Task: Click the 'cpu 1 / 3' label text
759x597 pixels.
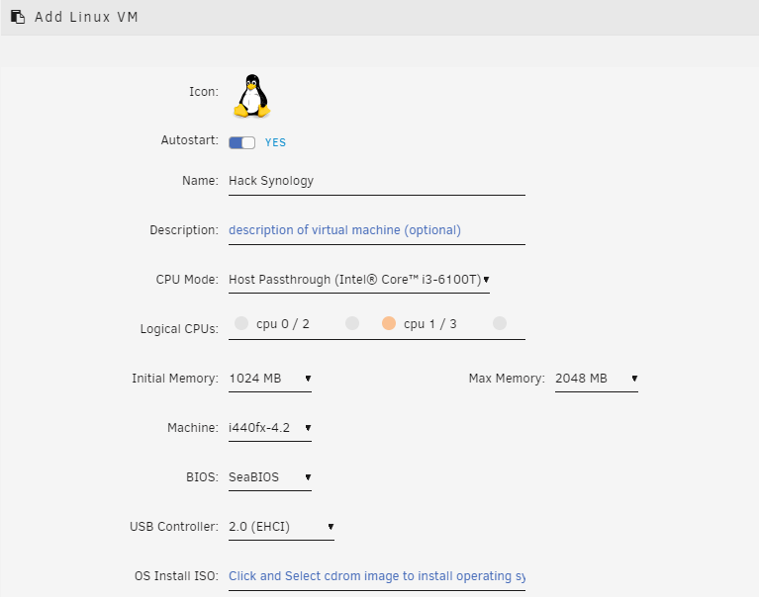Action: click(430, 323)
